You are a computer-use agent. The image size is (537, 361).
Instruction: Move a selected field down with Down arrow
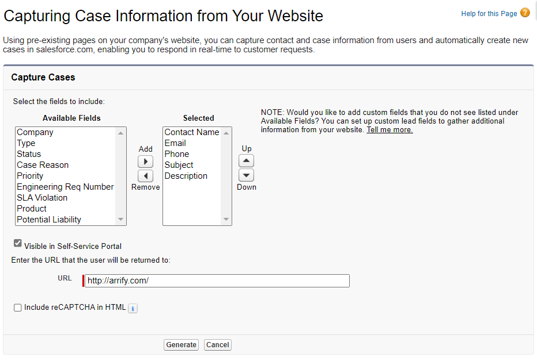pyautogui.click(x=246, y=174)
